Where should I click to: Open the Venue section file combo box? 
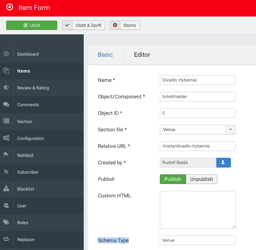pyautogui.click(x=193, y=130)
